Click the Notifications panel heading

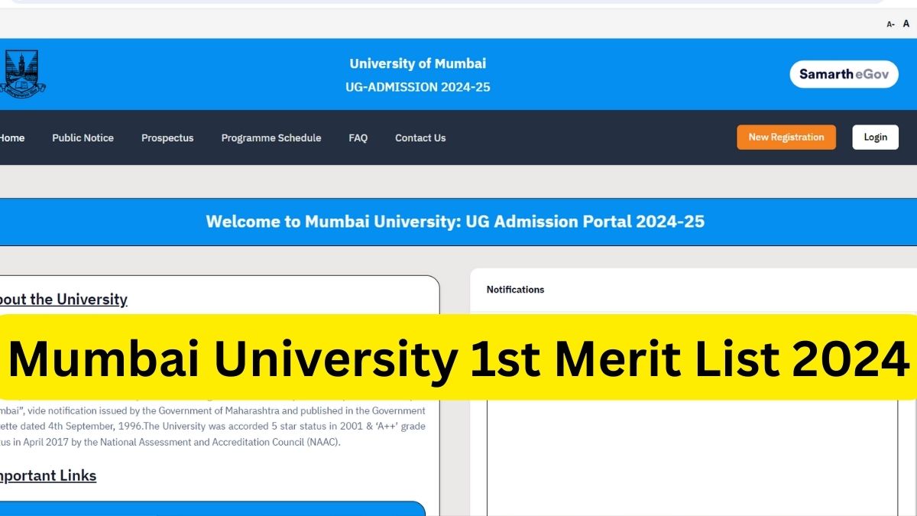click(516, 290)
